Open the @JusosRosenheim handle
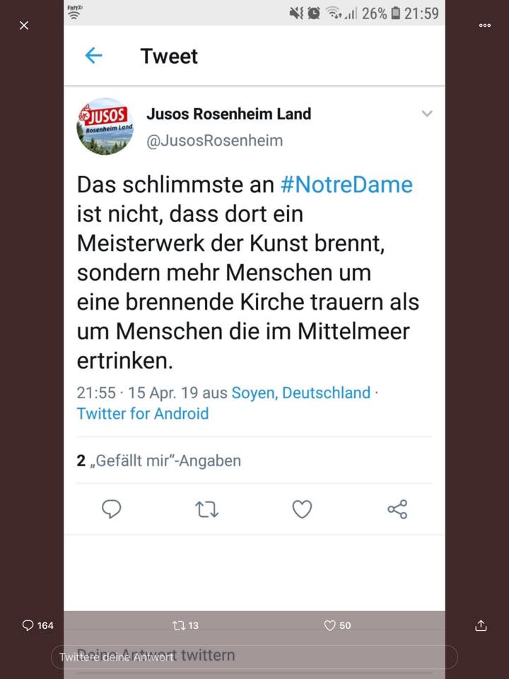Screen dimensions: 509x679 click(x=214, y=141)
